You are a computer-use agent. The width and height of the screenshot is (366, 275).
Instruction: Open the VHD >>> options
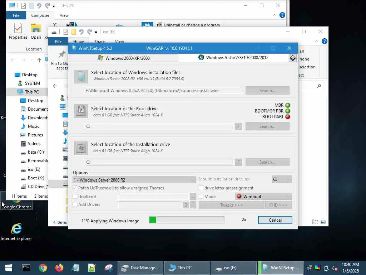pos(278,205)
